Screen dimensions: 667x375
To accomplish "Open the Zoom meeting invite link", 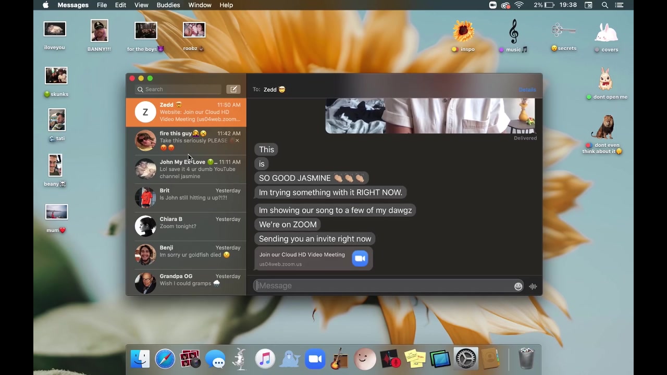I will coord(314,259).
